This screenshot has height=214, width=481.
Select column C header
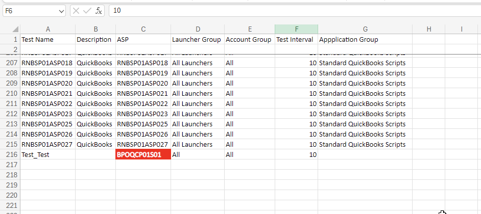click(x=143, y=30)
